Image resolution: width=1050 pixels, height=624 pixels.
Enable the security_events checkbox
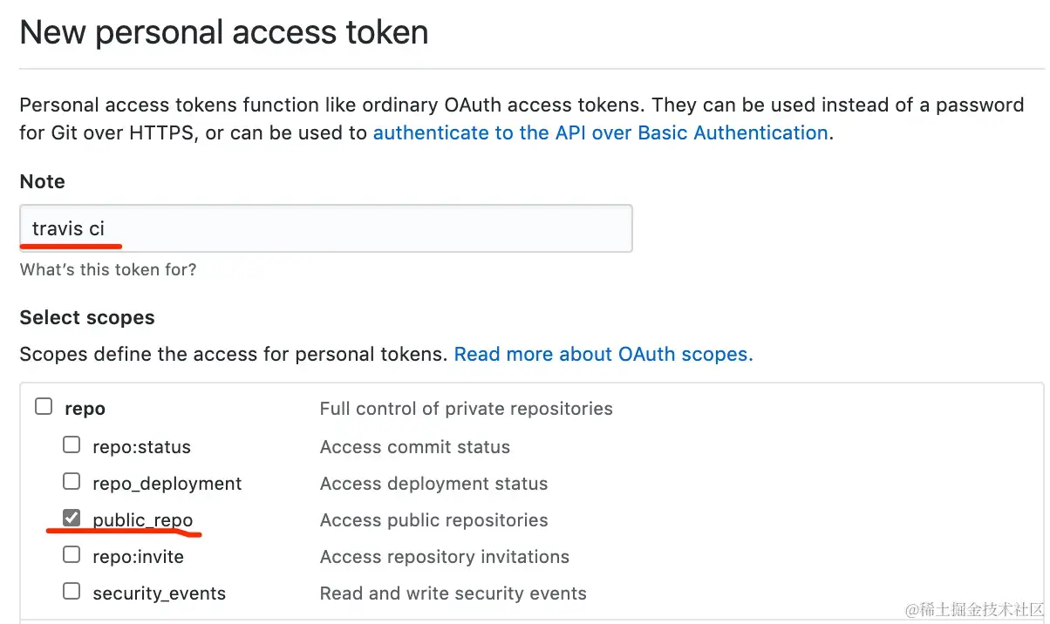pos(72,592)
